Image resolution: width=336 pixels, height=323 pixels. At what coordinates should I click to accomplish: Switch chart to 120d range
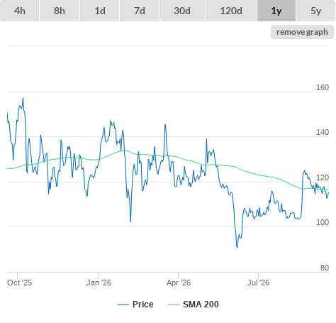click(x=231, y=11)
